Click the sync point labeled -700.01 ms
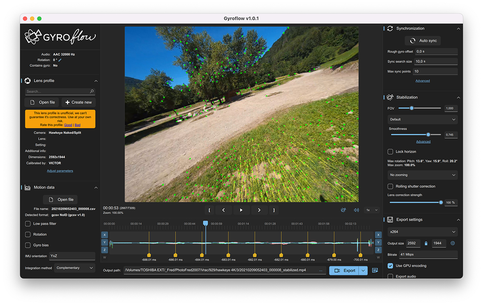This screenshot has height=305, width=483. pyautogui.click(x=360, y=255)
